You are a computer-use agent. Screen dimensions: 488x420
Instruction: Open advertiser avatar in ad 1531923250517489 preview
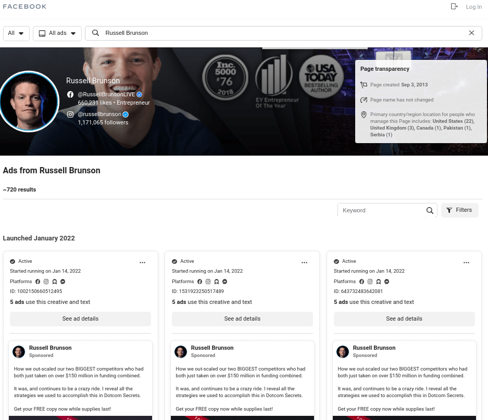click(181, 351)
